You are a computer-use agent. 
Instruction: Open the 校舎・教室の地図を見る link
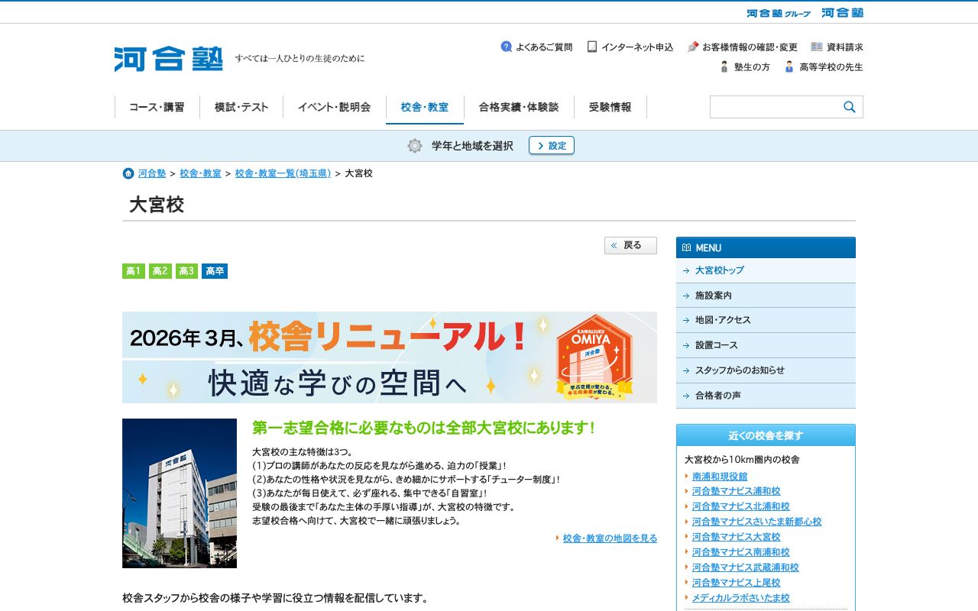point(610,538)
